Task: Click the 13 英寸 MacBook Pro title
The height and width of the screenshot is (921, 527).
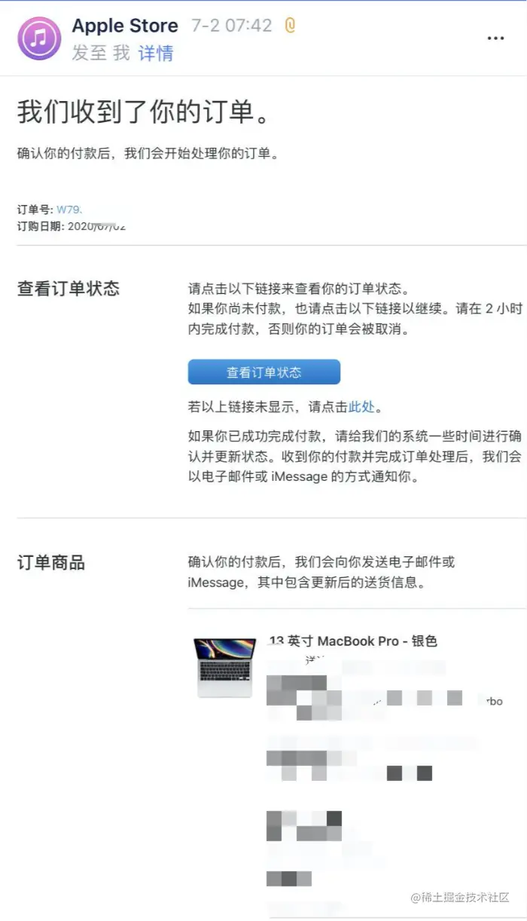Action: tap(353, 641)
